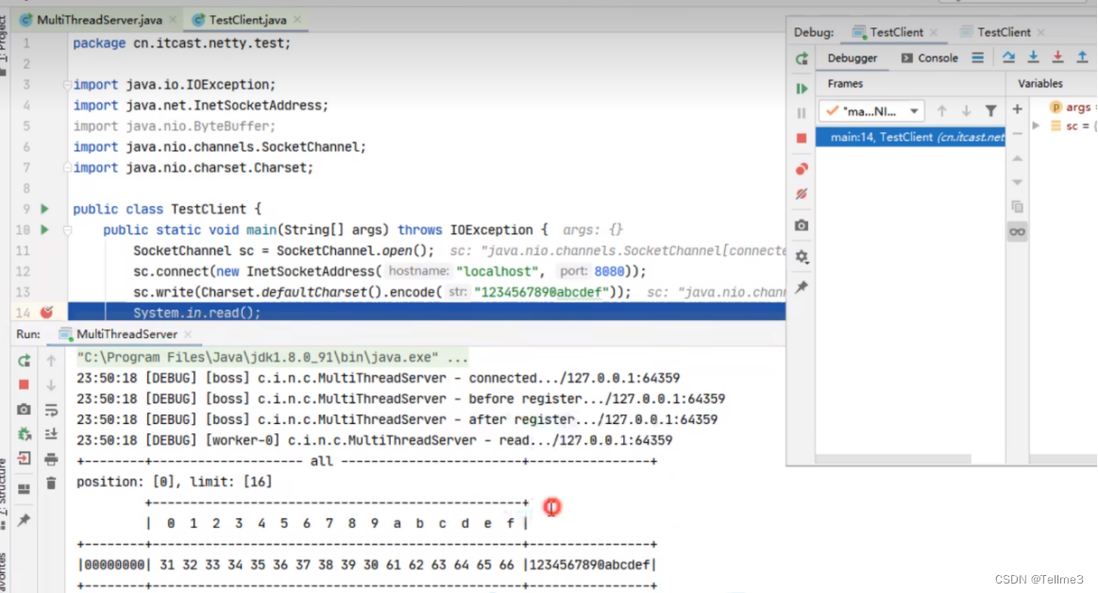Screen dimensions: 1098x593
Task: Click the Step Out icon
Action: (x=1082, y=57)
